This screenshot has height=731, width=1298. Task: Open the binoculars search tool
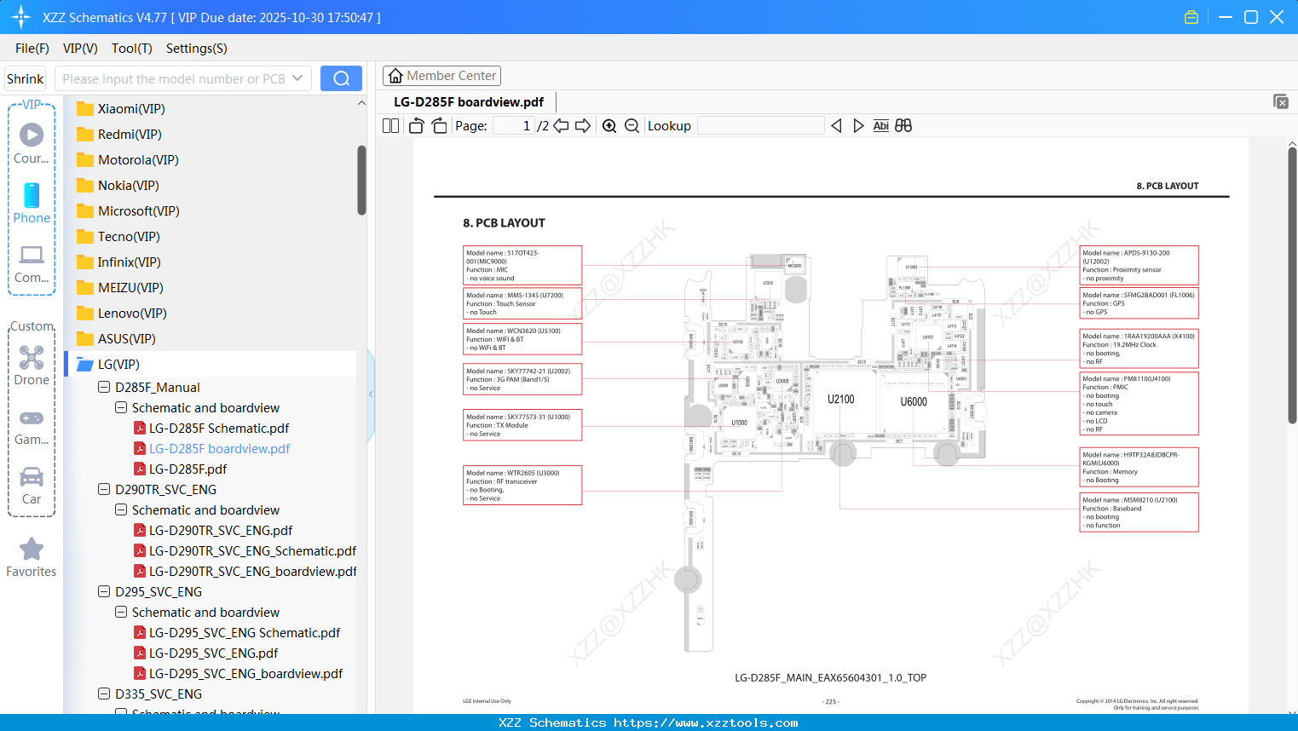coord(903,125)
